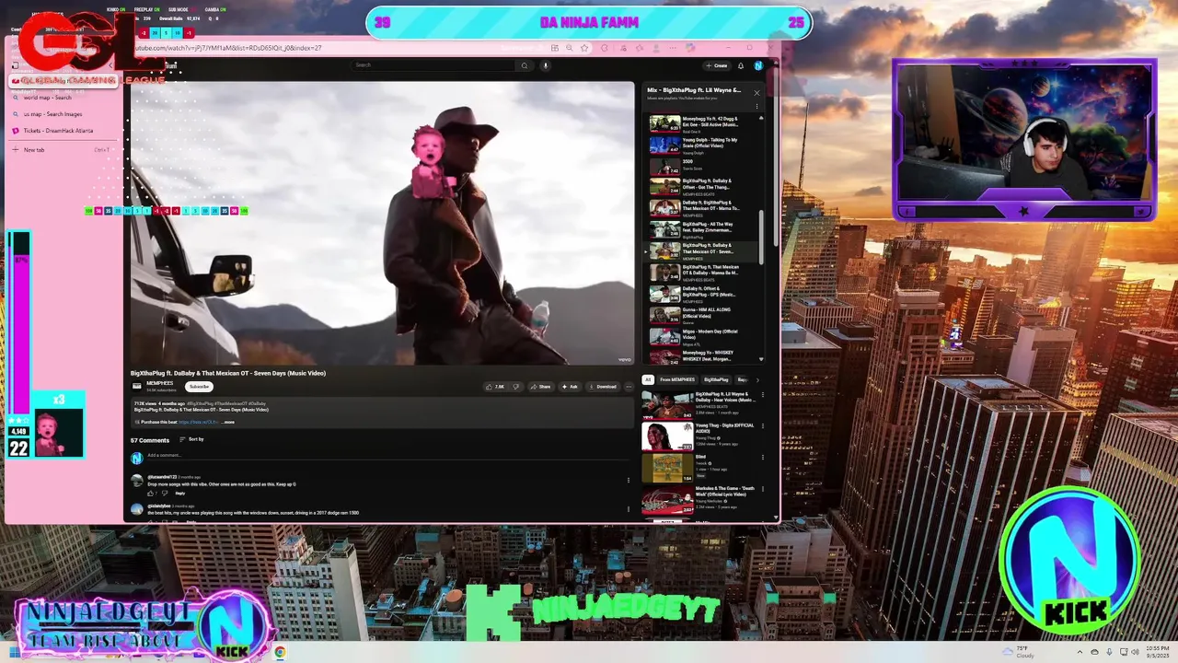Open the YouTube account avatar menu
The image size is (1178, 663).
(757, 65)
